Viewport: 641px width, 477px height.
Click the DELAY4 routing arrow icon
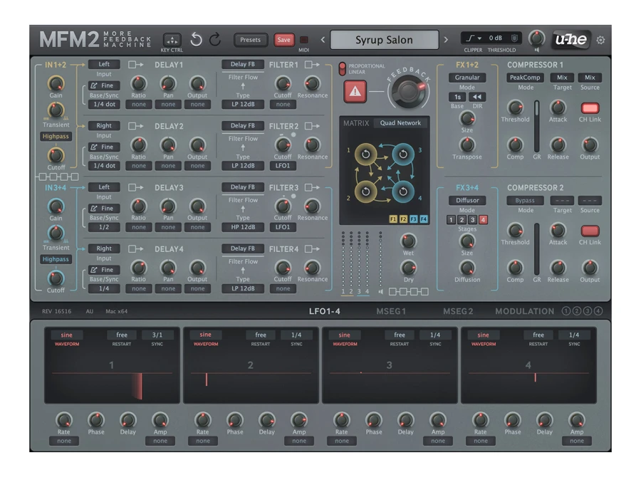pyautogui.click(x=136, y=248)
